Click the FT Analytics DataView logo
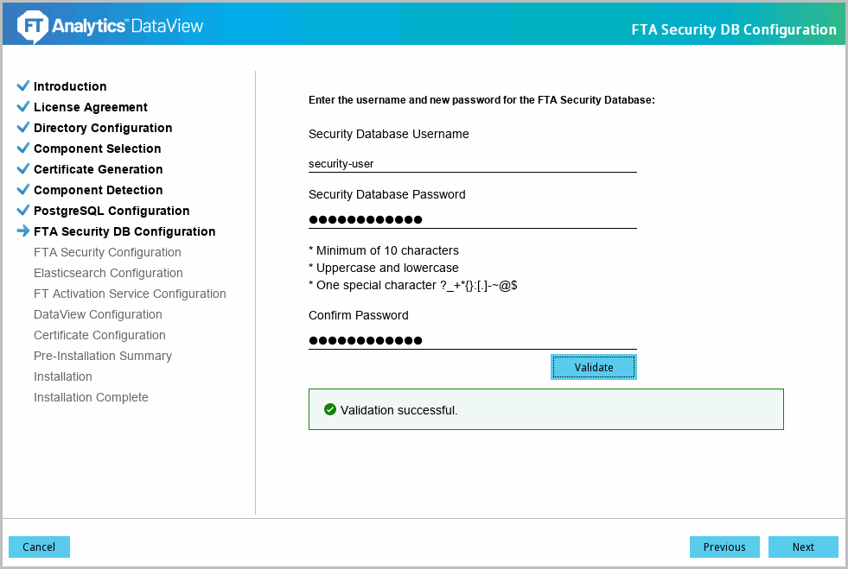 point(111,27)
